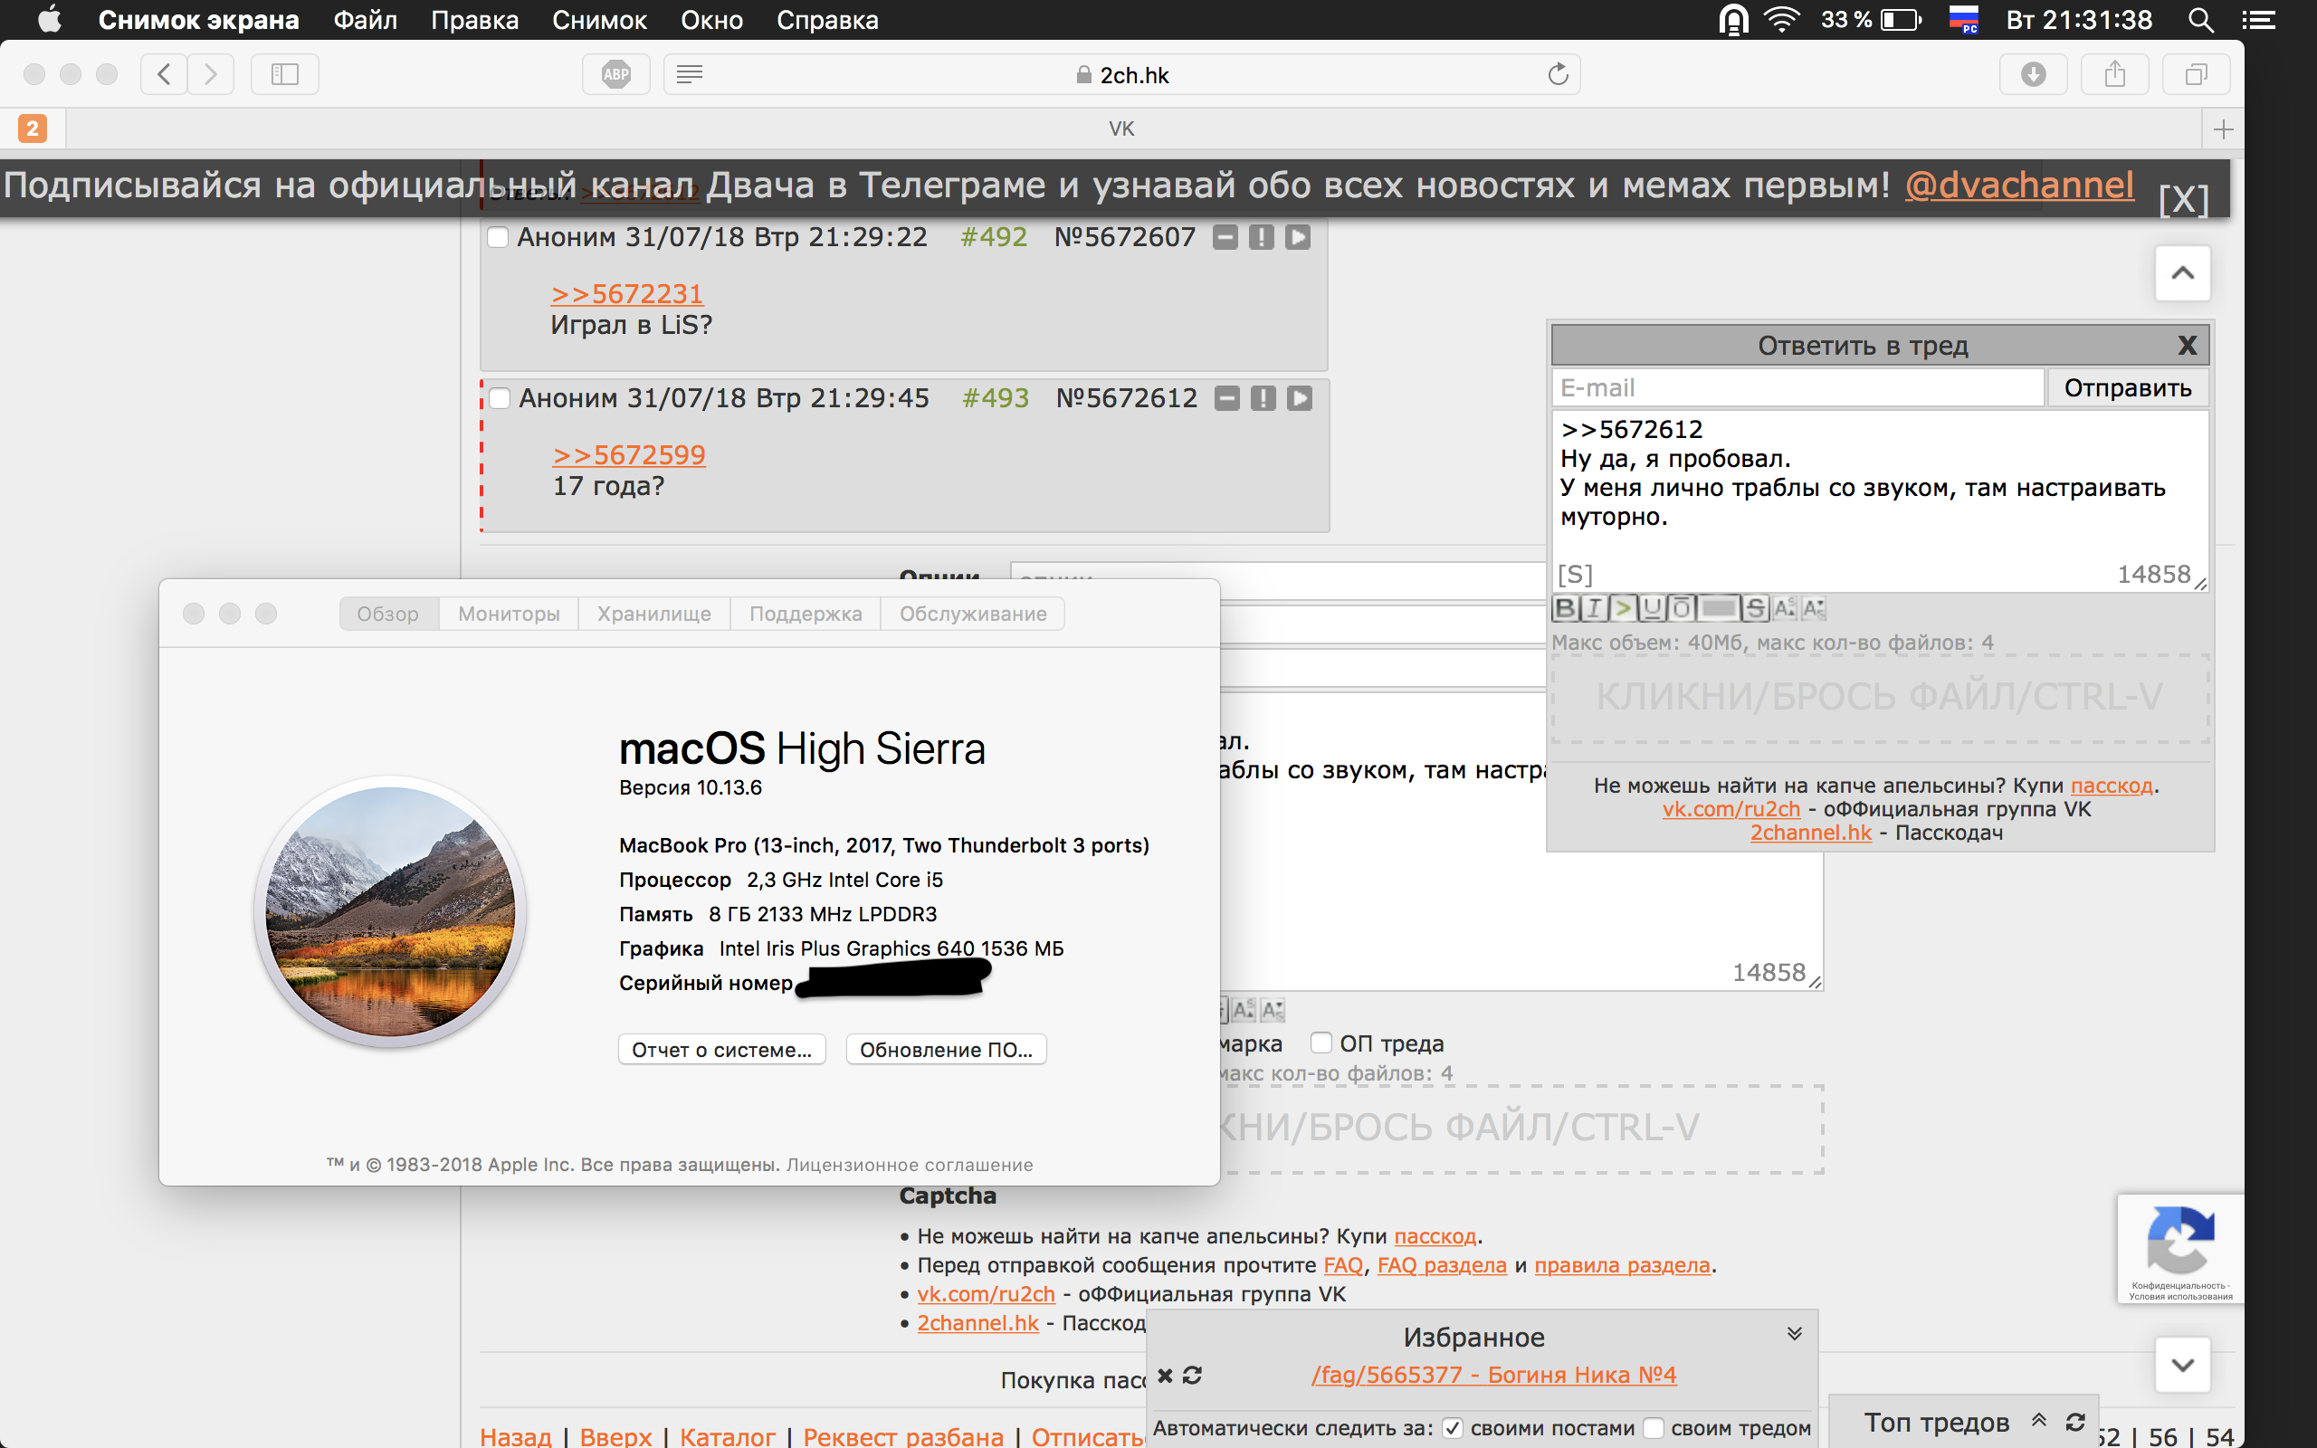This screenshot has height=1448, width=2317.
Task: Switch to the Хранилище tab
Action: coord(654,613)
